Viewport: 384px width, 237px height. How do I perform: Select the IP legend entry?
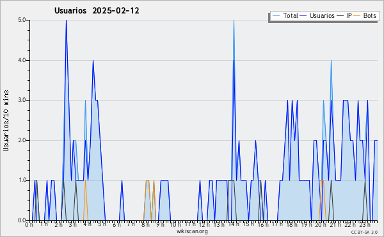(x=344, y=16)
